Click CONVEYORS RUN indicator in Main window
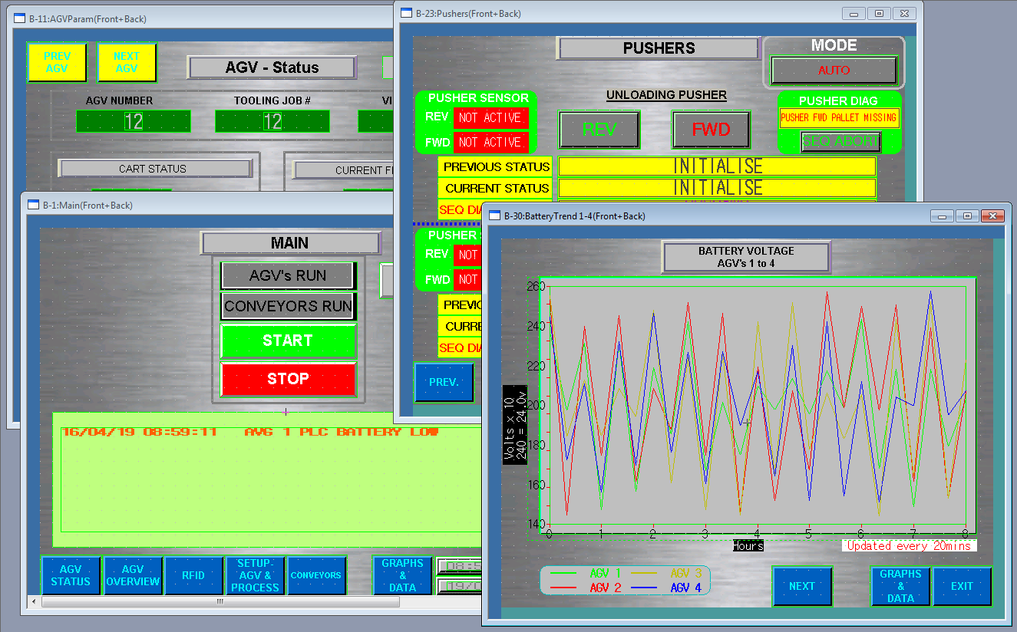1017x632 pixels. tap(288, 306)
